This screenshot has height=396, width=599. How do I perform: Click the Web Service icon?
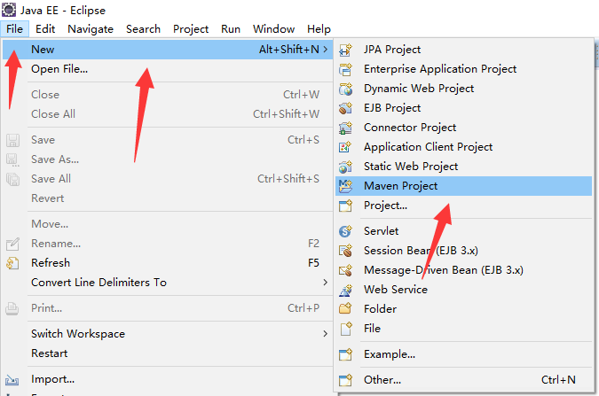tap(346, 290)
